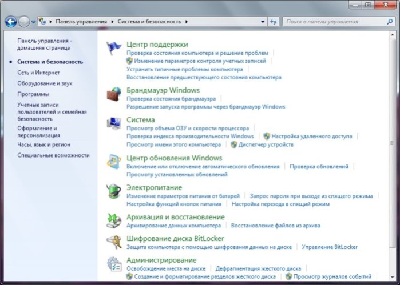
Task: Click the scrollbar up arrow
Action: [392, 35]
